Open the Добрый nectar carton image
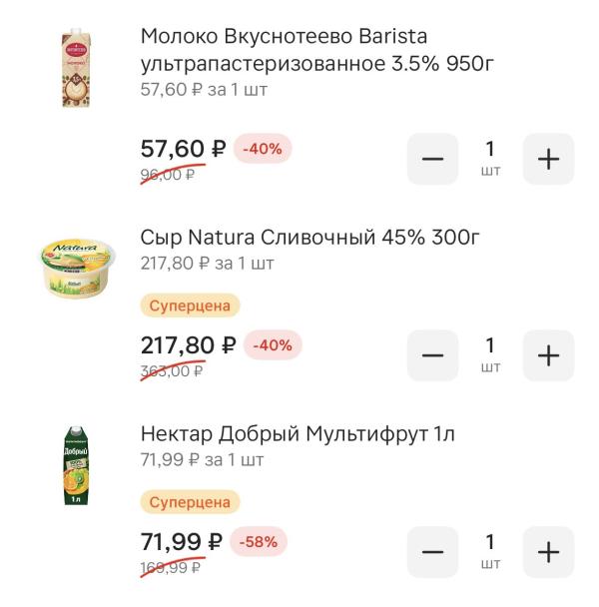This screenshot has width=599, height=607. click(76, 464)
